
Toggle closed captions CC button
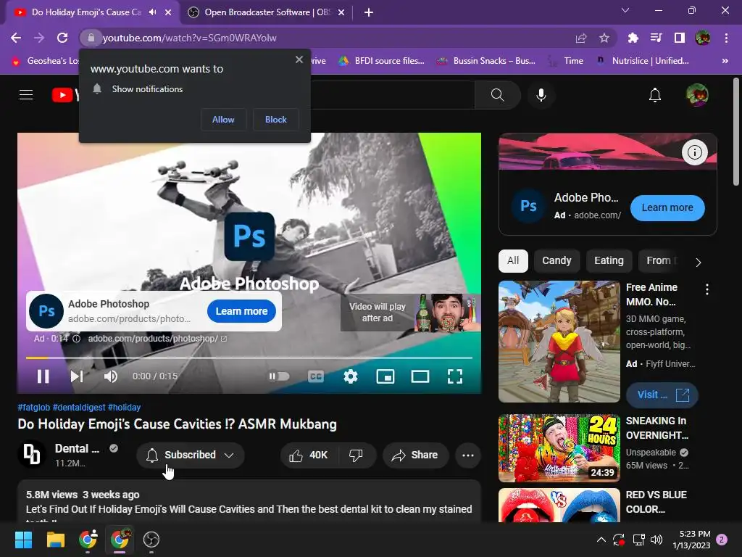click(316, 376)
